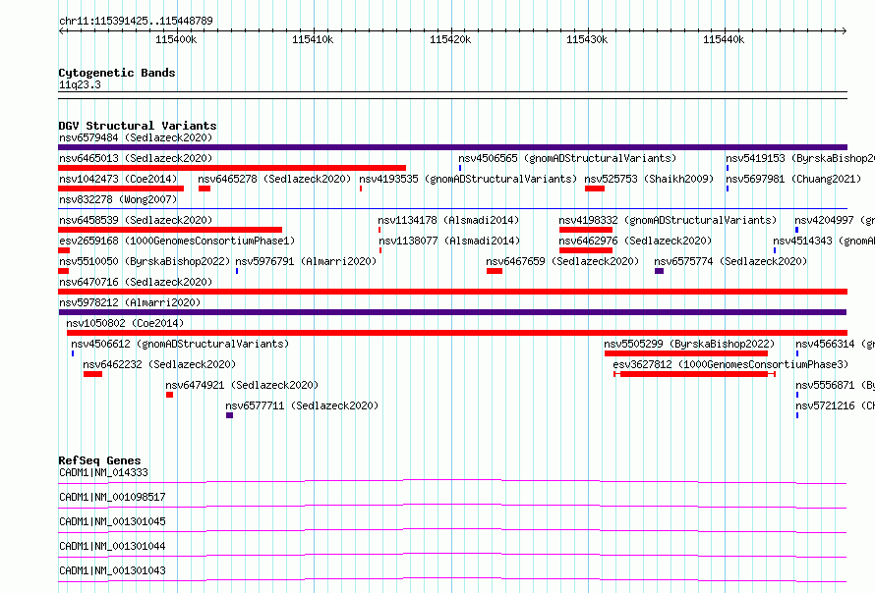Click nsv5510050 (ByrskaBishop2022) label
Screen dimensions: 875x593
[x=145, y=261]
